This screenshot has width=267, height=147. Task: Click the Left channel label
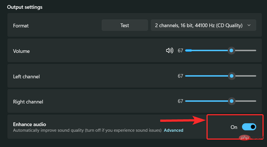(x=26, y=77)
